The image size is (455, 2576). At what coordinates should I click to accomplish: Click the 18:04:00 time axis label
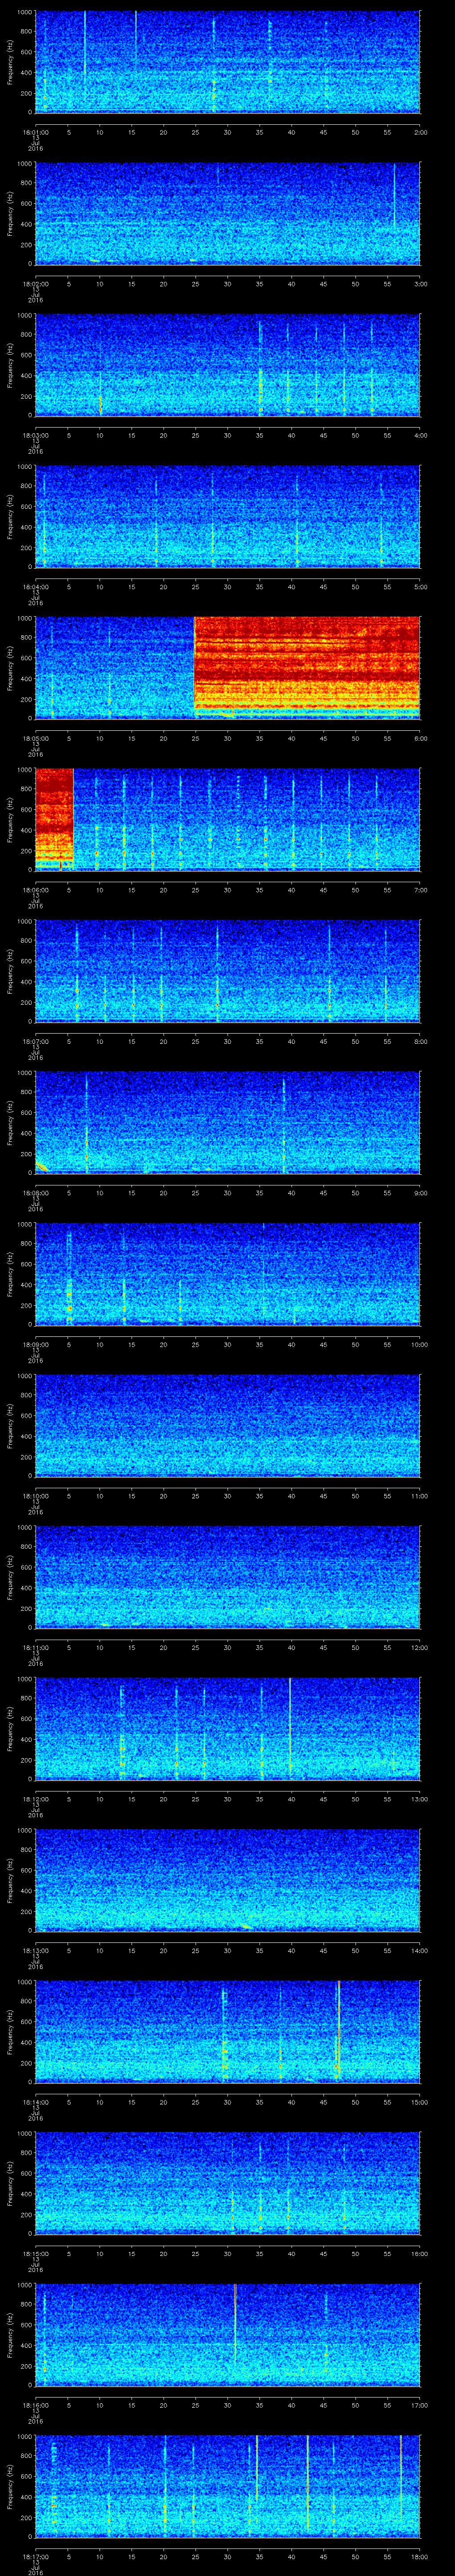click(35, 586)
